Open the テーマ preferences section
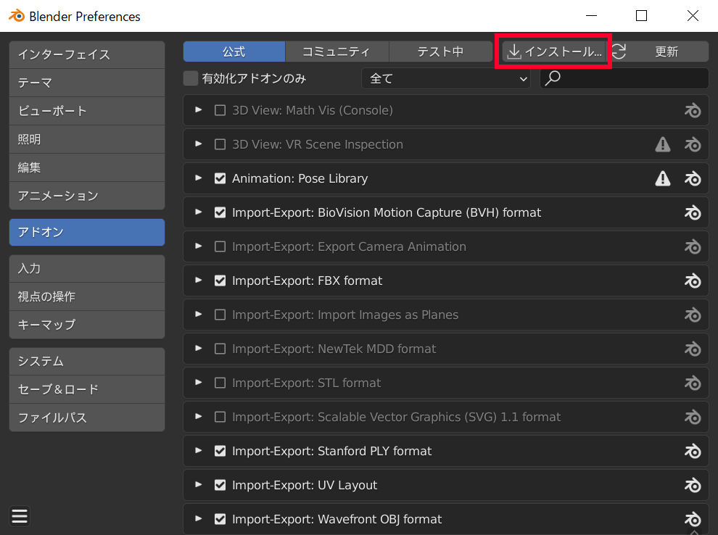718x535 pixels. (87, 83)
